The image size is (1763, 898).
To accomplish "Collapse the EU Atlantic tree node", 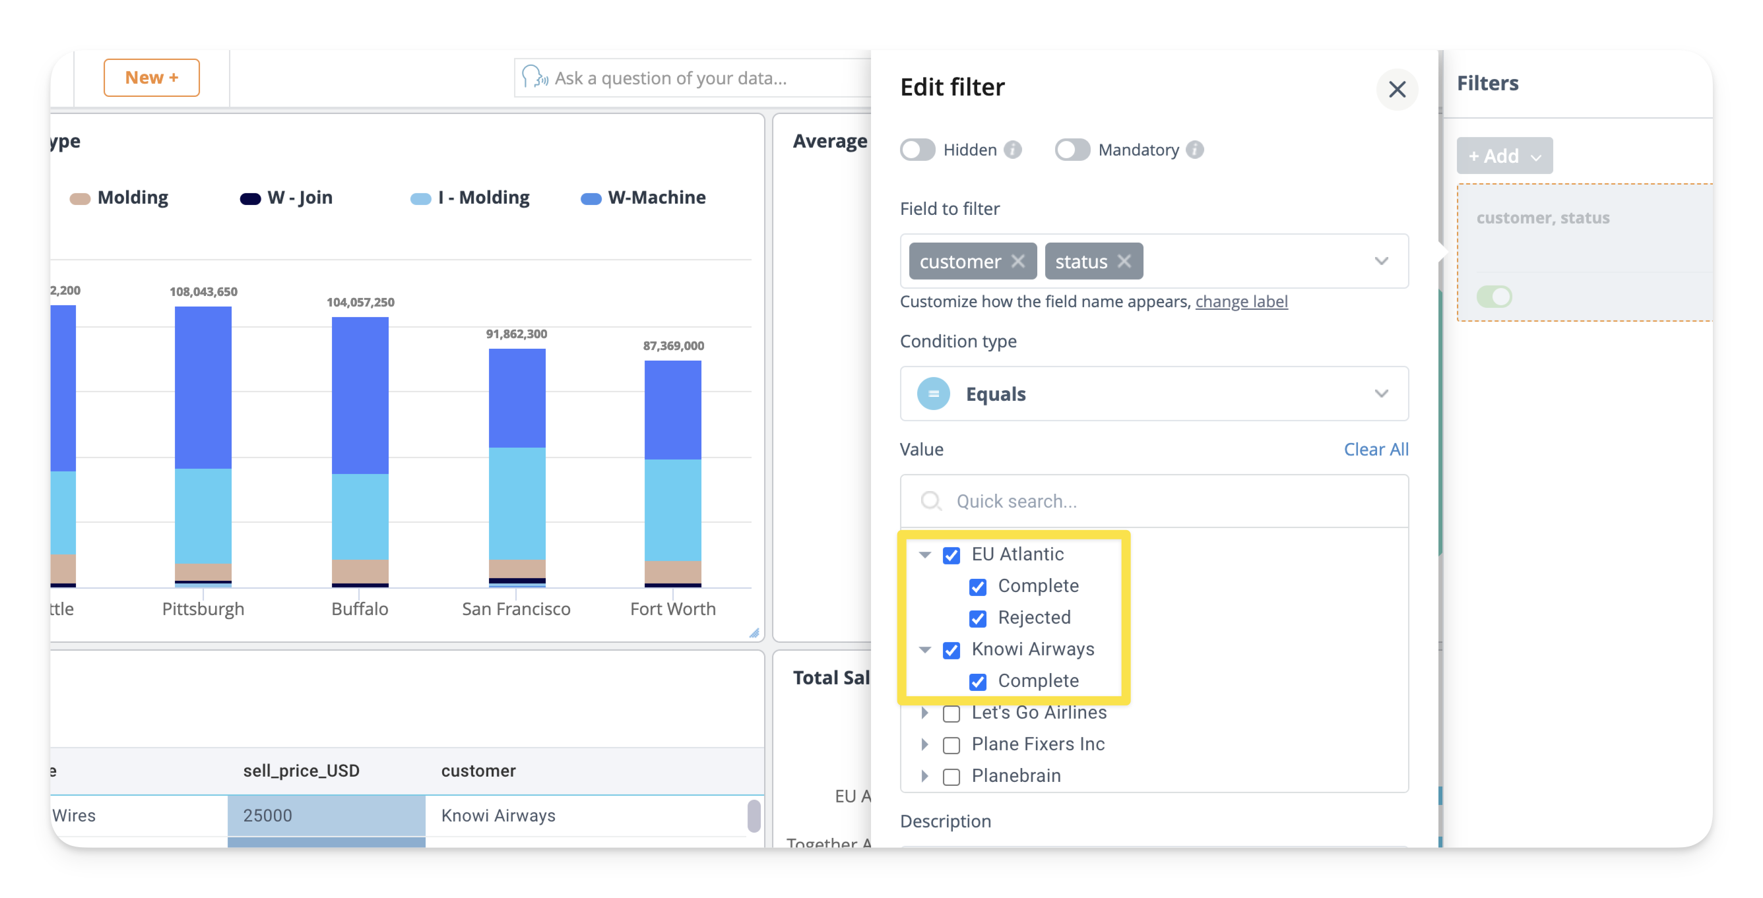I will pos(924,554).
